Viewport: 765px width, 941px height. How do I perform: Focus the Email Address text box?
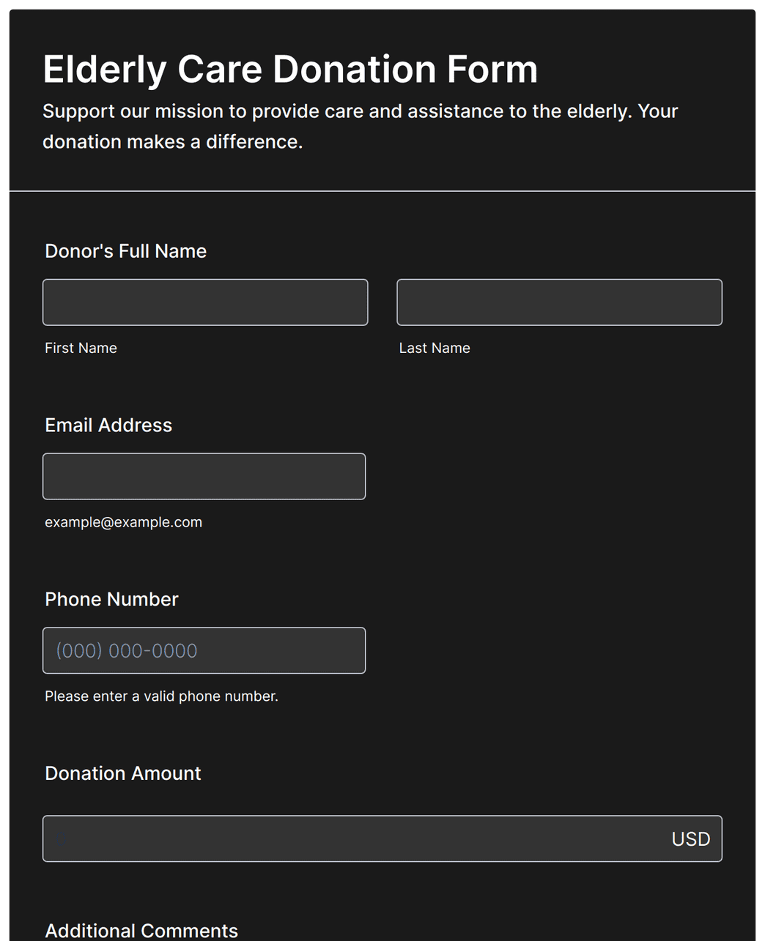(204, 477)
